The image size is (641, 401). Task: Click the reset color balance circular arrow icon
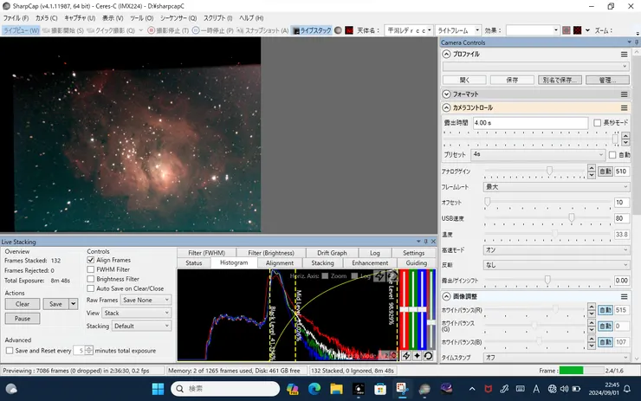[429, 356]
